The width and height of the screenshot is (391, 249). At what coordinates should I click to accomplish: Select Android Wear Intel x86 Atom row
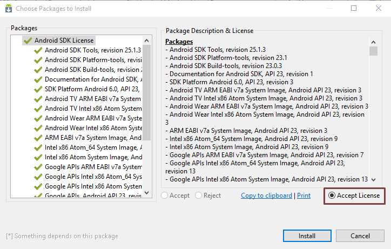point(87,128)
